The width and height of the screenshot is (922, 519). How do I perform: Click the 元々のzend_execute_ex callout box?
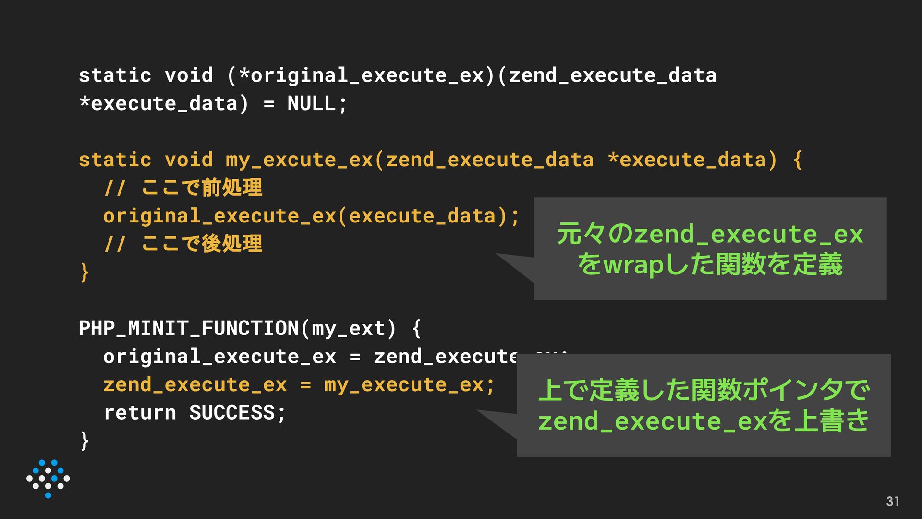(710, 248)
